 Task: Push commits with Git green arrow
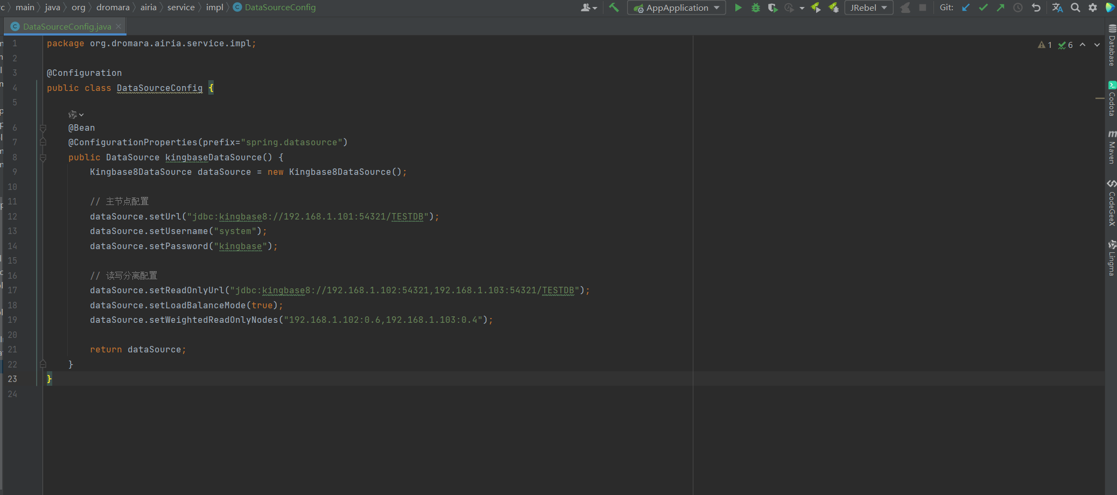coord(1000,8)
